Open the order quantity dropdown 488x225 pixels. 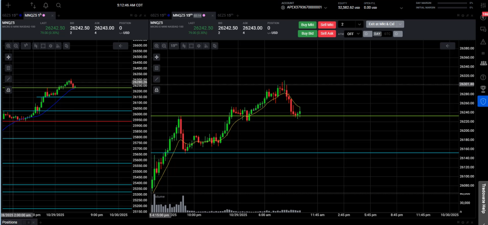pyautogui.click(x=359, y=24)
